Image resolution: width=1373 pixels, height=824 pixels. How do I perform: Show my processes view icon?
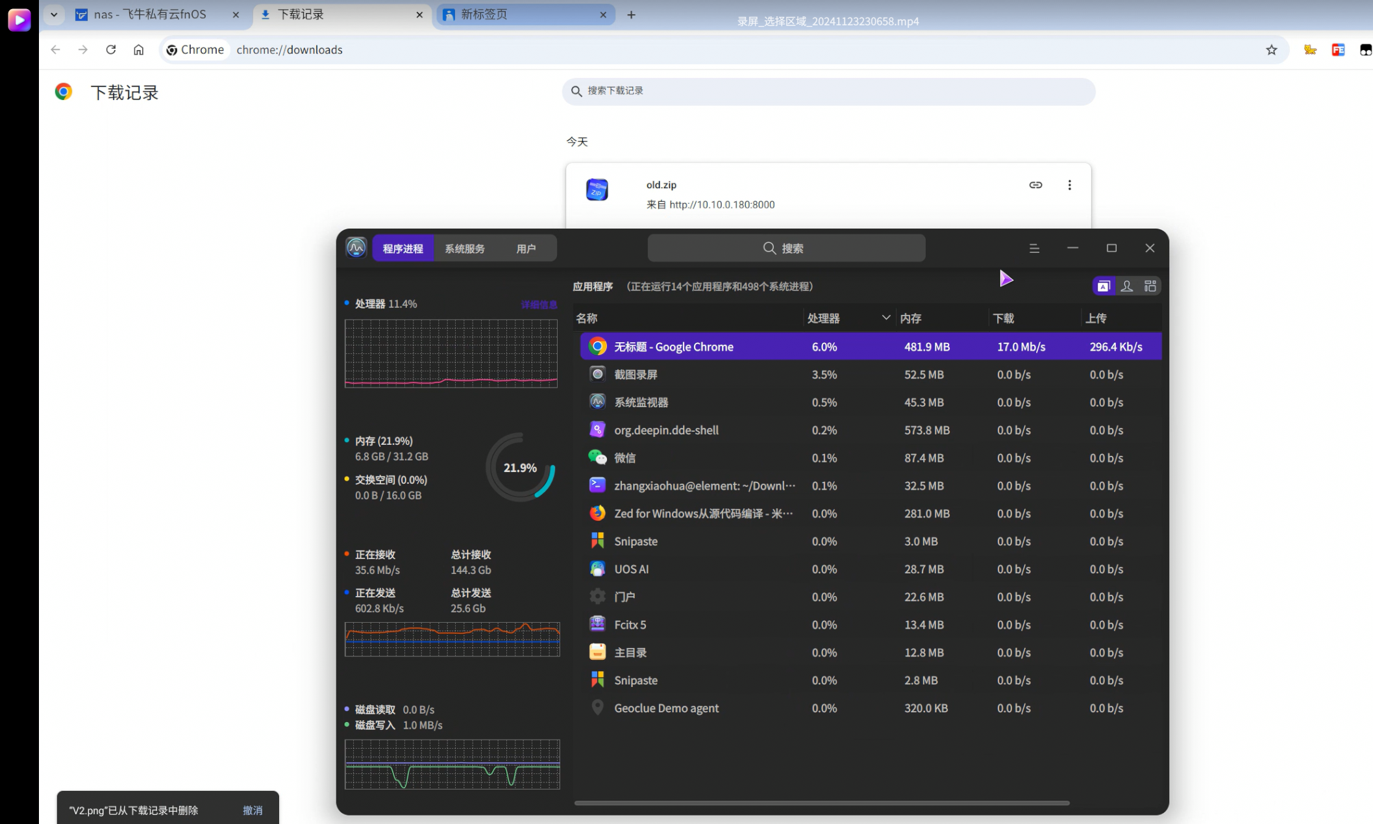pos(1127,286)
